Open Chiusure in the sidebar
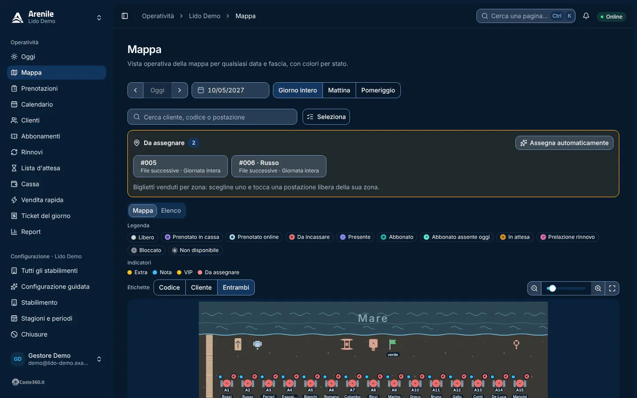637x398 pixels. point(57,334)
